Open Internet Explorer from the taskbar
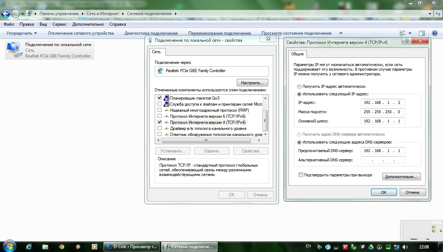443x252 pixels. pos(29,247)
